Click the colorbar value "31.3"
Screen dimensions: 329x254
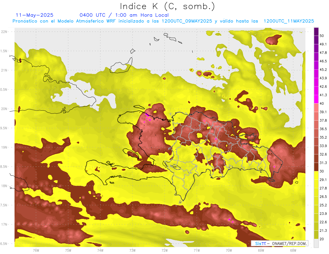[323, 163]
